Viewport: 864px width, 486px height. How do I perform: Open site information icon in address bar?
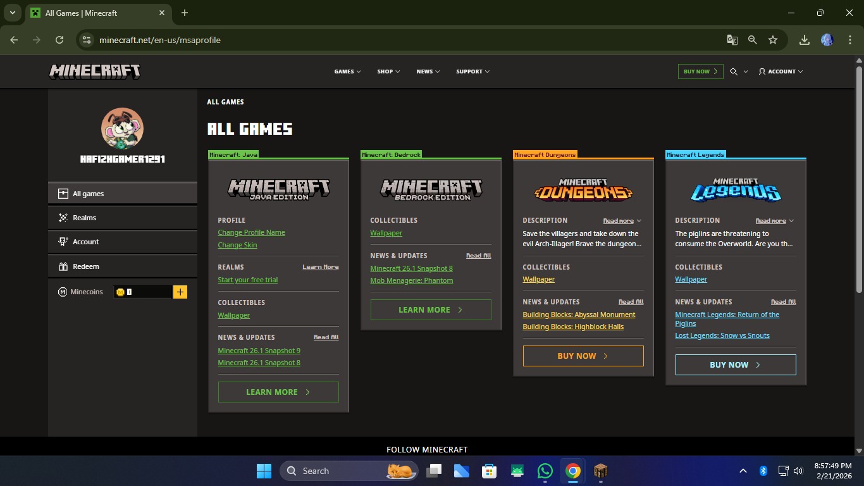(x=87, y=40)
